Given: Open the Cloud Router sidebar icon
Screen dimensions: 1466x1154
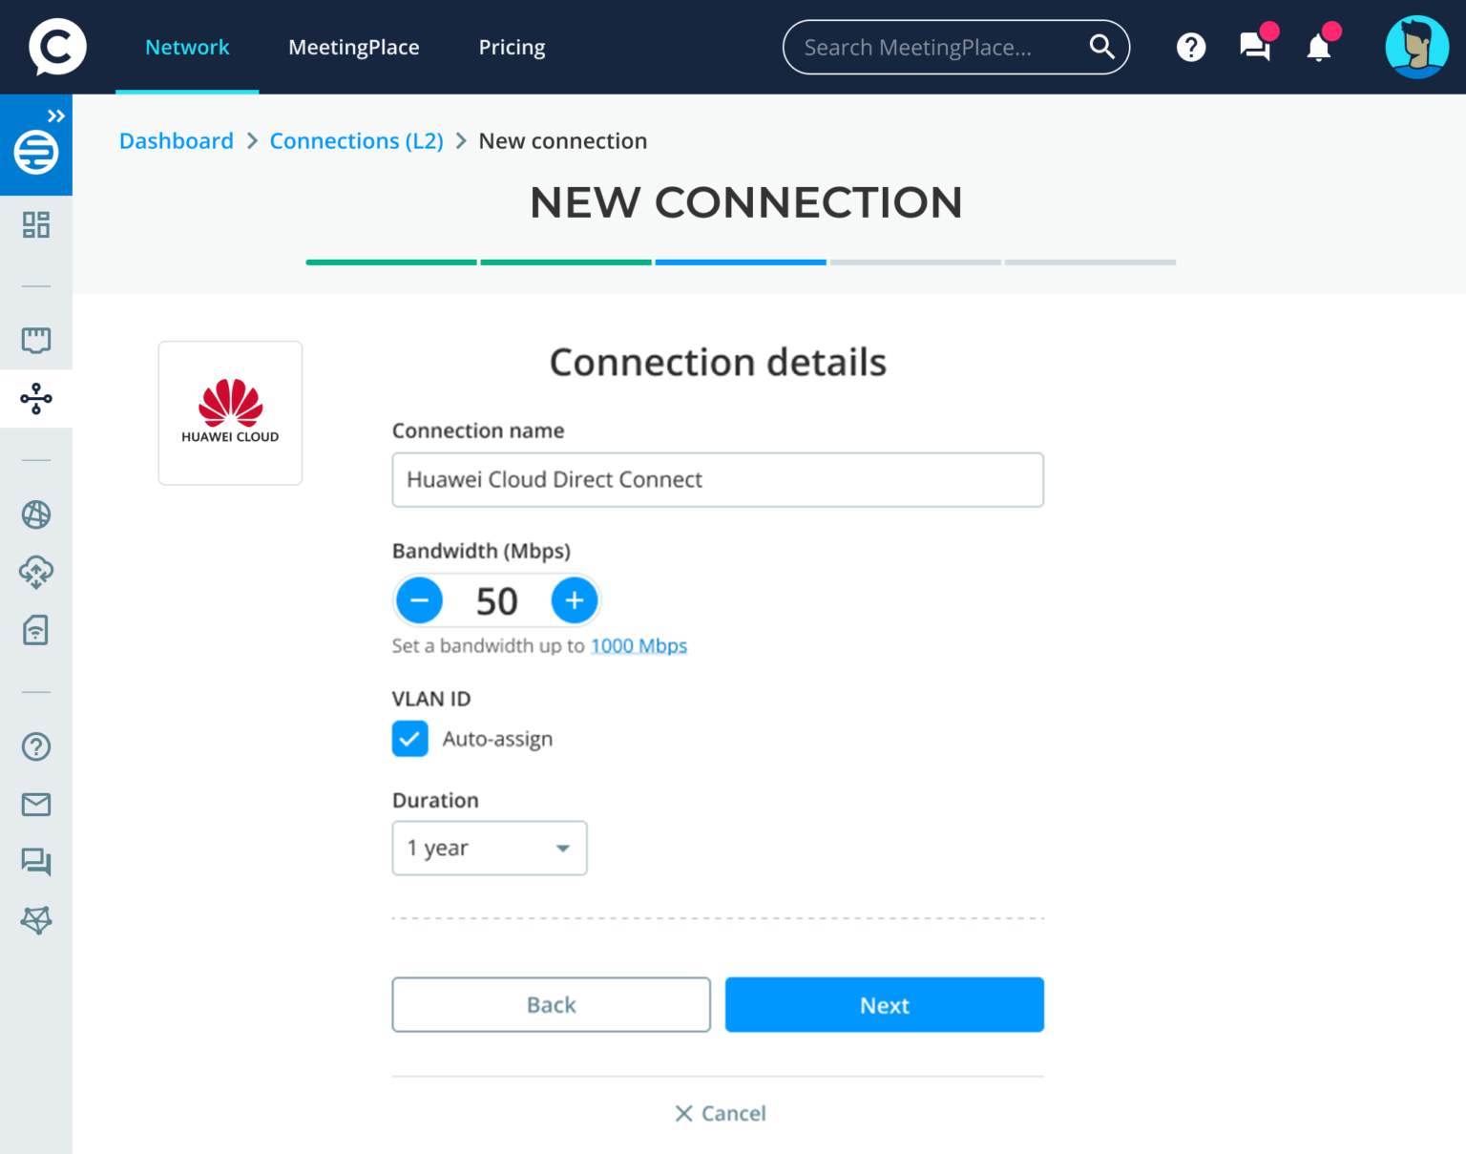Looking at the screenshot, I should point(35,572).
